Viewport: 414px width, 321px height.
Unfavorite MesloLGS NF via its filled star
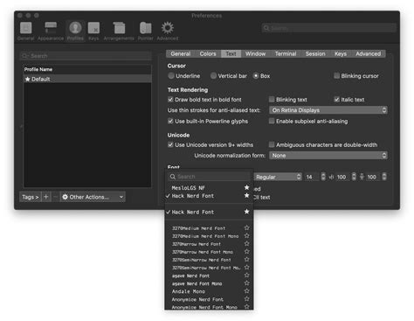246,187
